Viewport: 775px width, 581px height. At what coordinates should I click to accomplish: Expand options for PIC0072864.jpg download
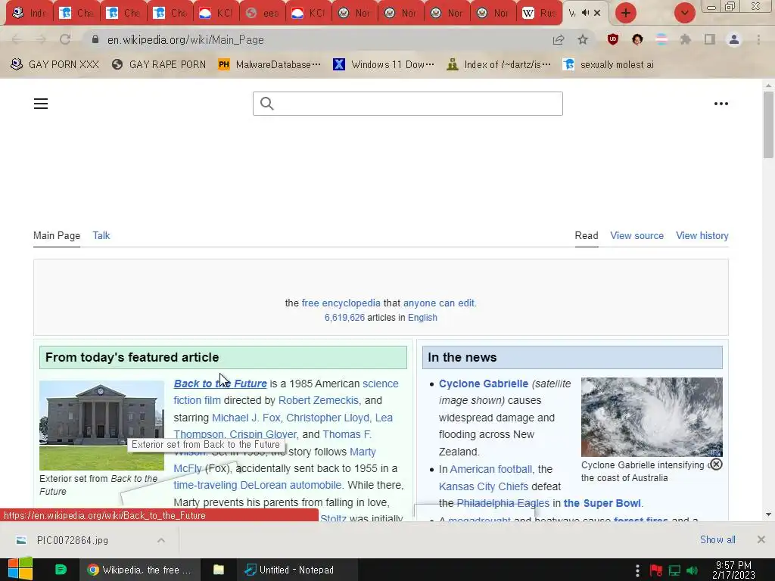(x=161, y=540)
